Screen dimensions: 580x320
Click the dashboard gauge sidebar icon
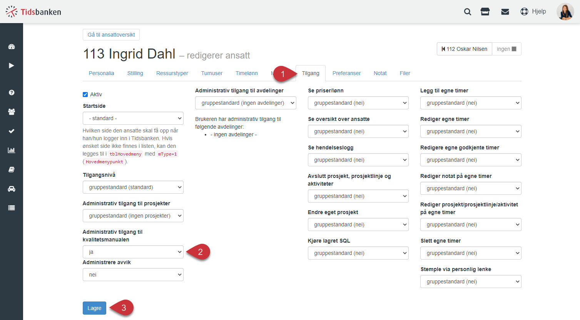coord(12,47)
